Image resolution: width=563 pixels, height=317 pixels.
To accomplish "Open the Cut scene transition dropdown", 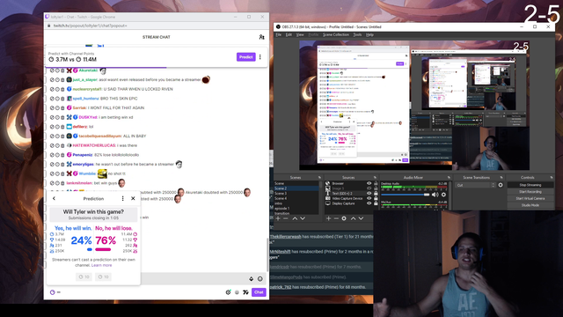I will pyautogui.click(x=475, y=185).
